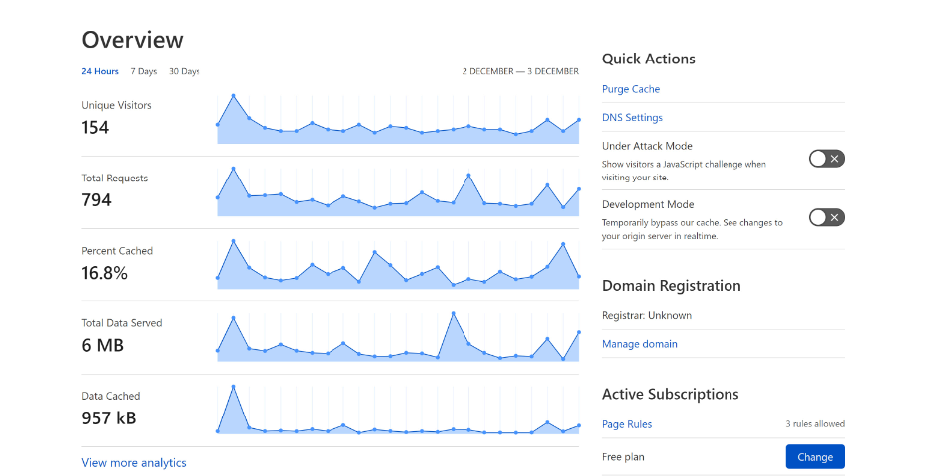Click the Overview page heading
The width and height of the screenshot is (929, 476).
point(133,40)
